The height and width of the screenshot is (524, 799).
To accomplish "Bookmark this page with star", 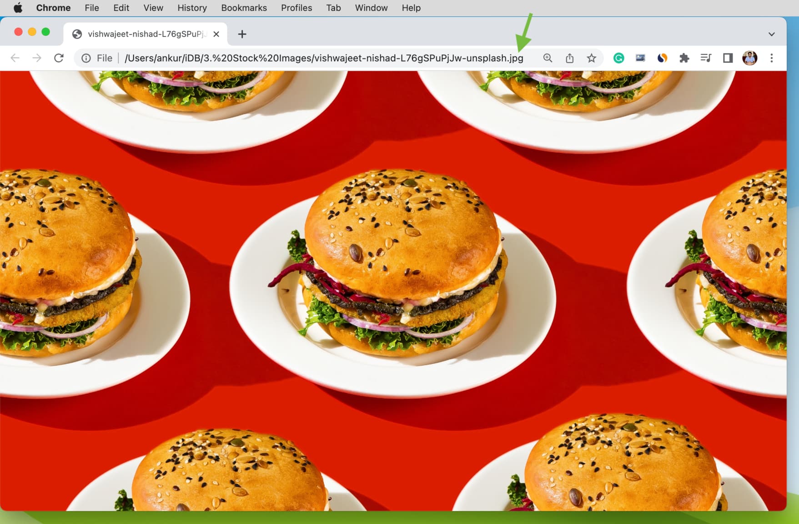I will pyautogui.click(x=591, y=58).
